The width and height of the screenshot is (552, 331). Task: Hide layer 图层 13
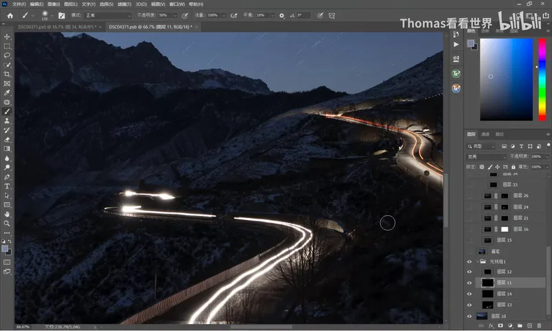[x=469, y=305]
